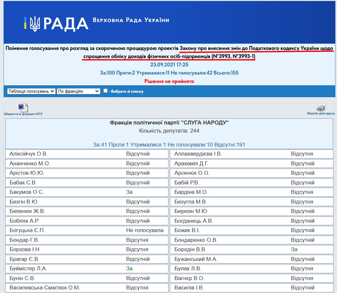Select deputy 'Буймістер Л.А.'
This screenshot has height=293, width=337.
[x=28, y=269]
